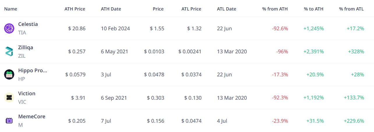Click the Viction cream-colored logo icon
This screenshot has width=374, height=132.
pyautogui.click(x=9, y=97)
